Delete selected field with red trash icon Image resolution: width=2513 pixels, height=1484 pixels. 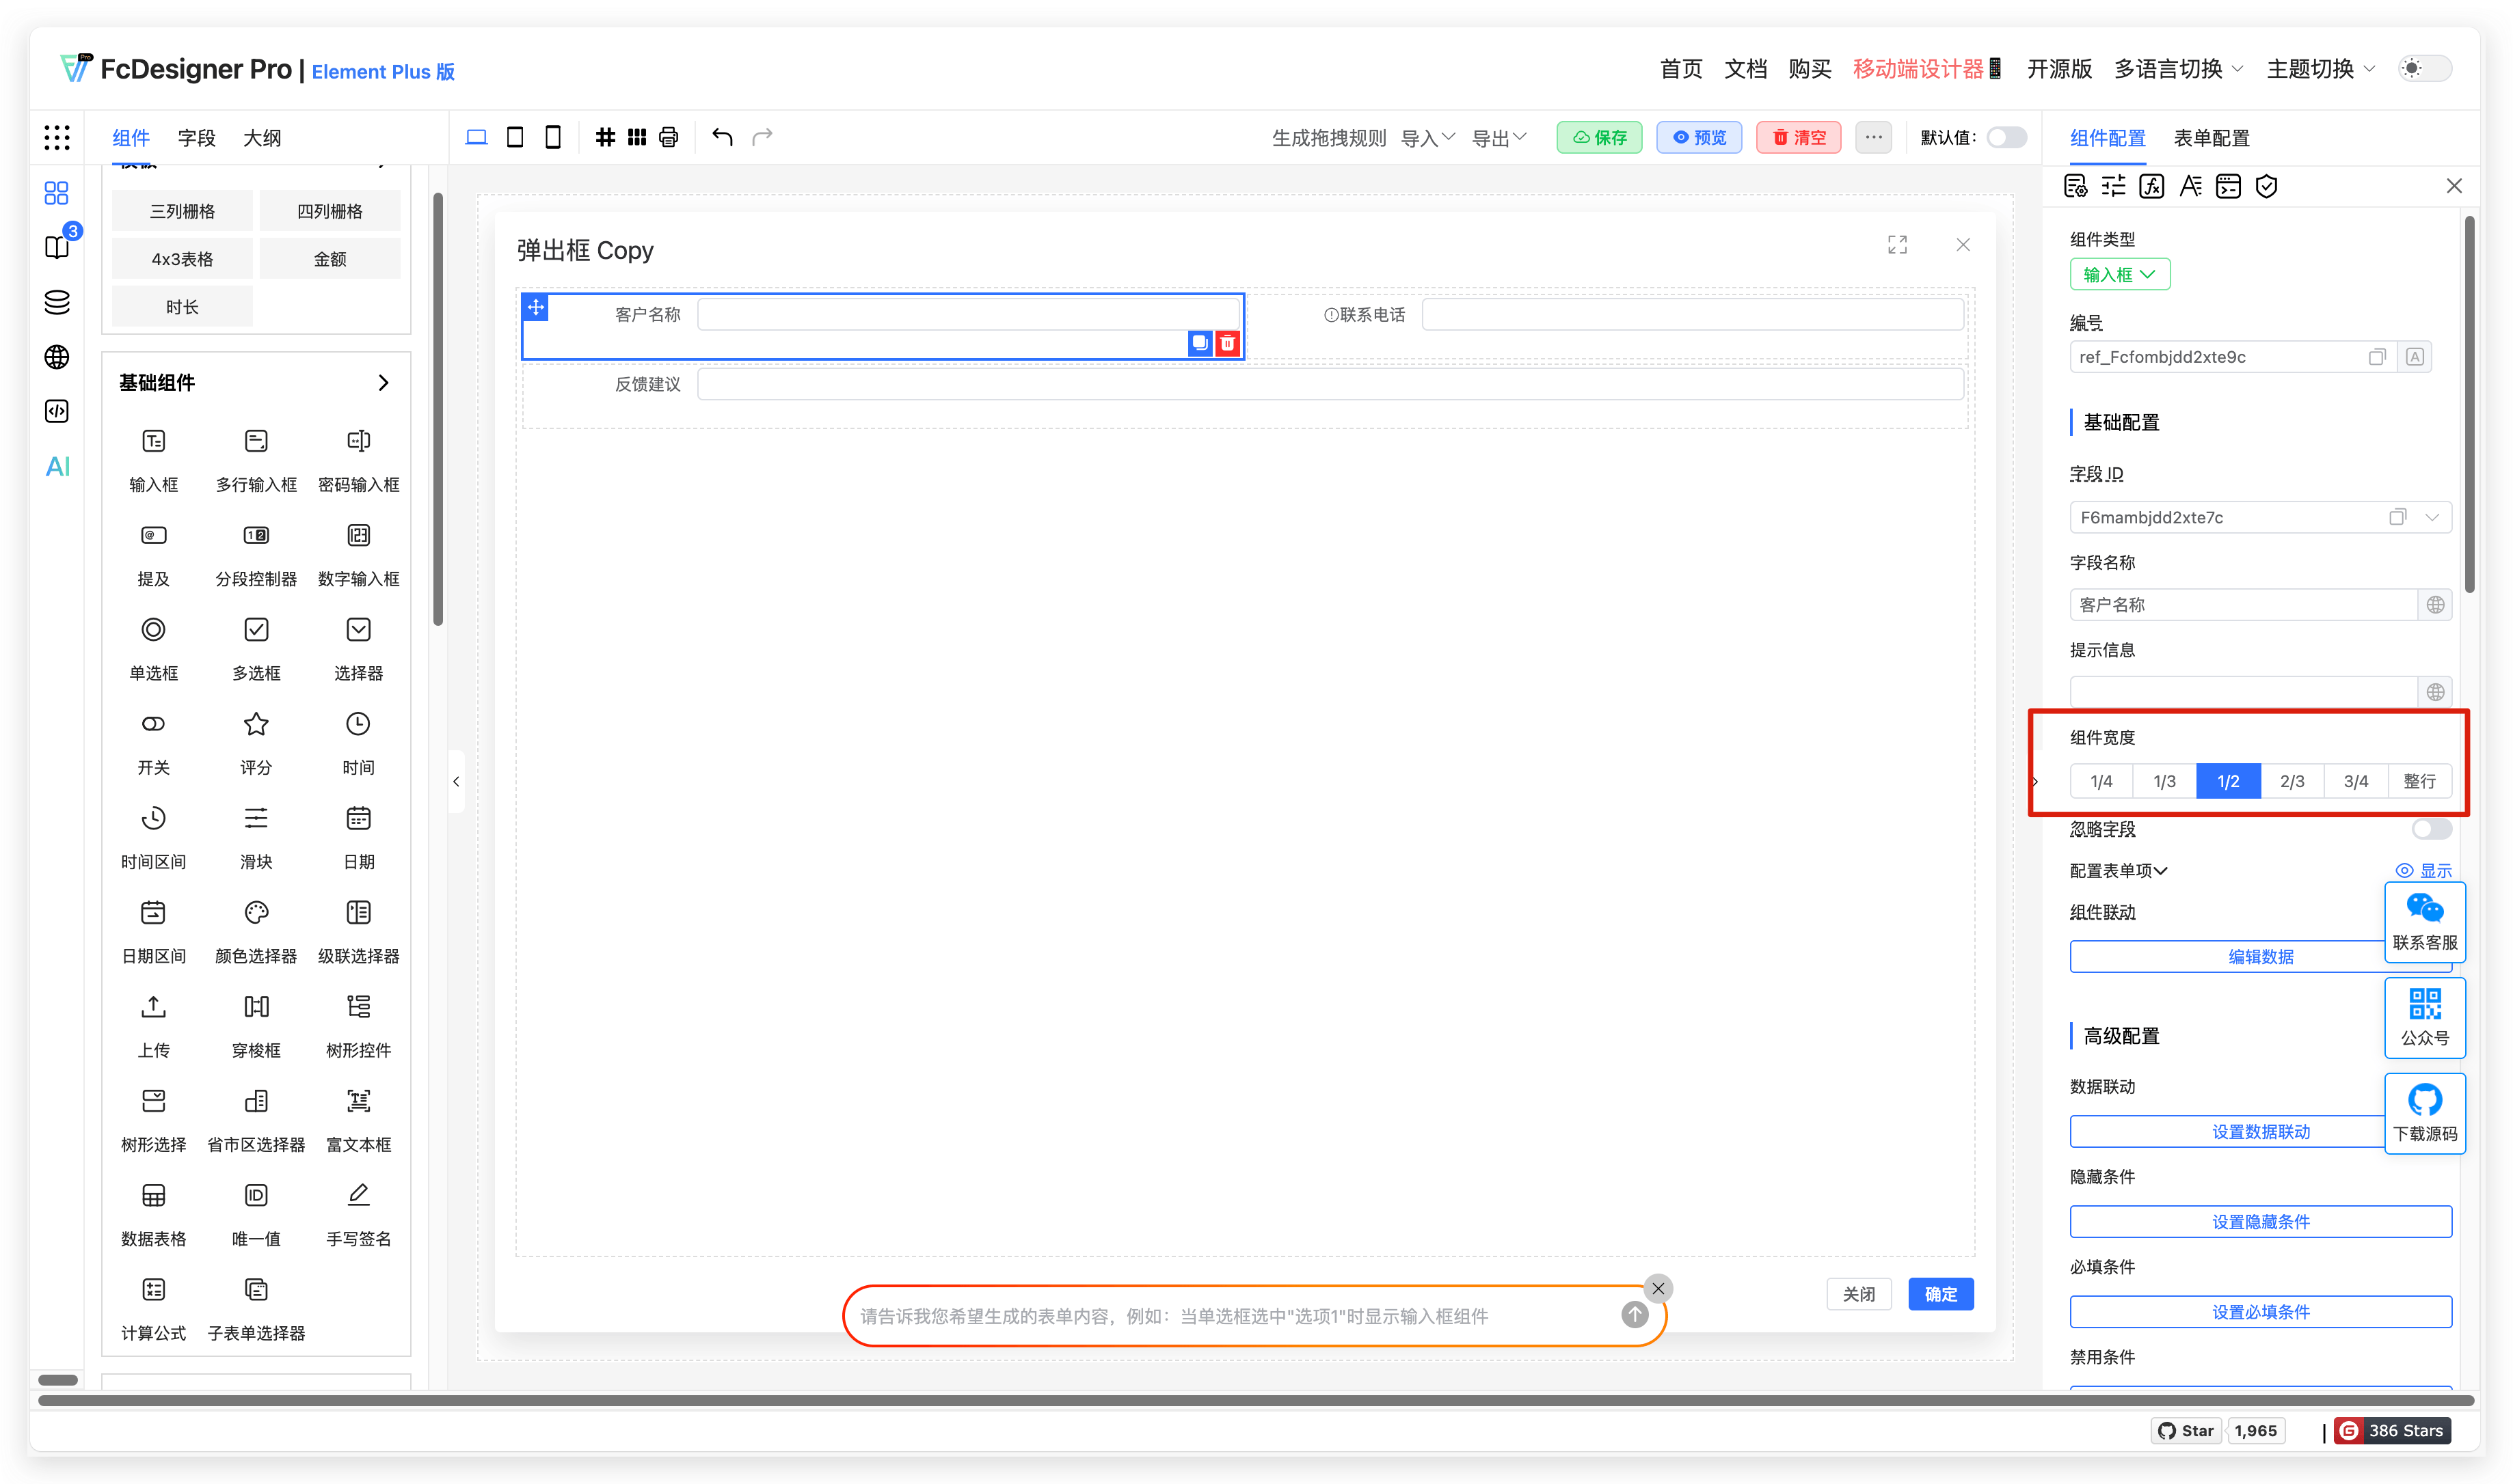(x=1228, y=343)
